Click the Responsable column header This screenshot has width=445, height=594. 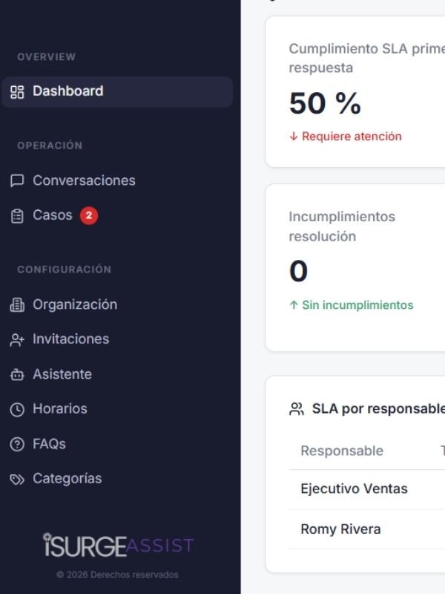point(342,451)
